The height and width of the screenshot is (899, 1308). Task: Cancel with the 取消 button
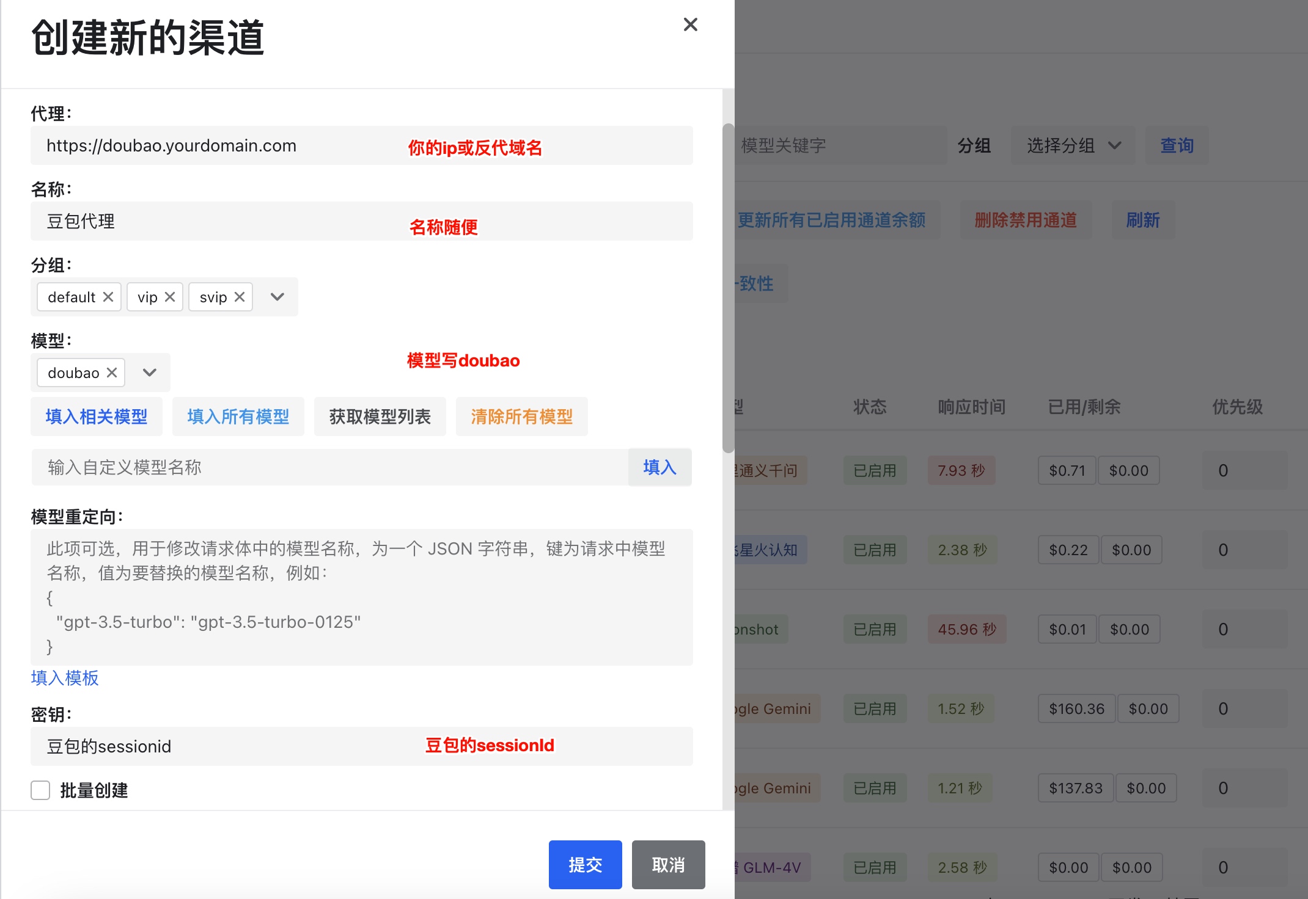coord(669,865)
